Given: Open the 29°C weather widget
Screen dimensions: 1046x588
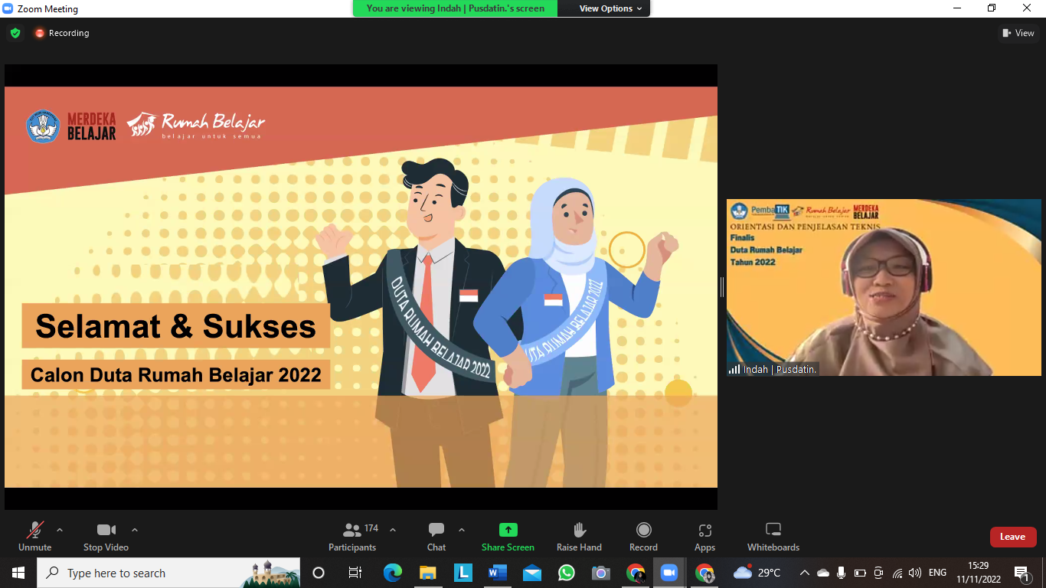Looking at the screenshot, I should (x=757, y=573).
